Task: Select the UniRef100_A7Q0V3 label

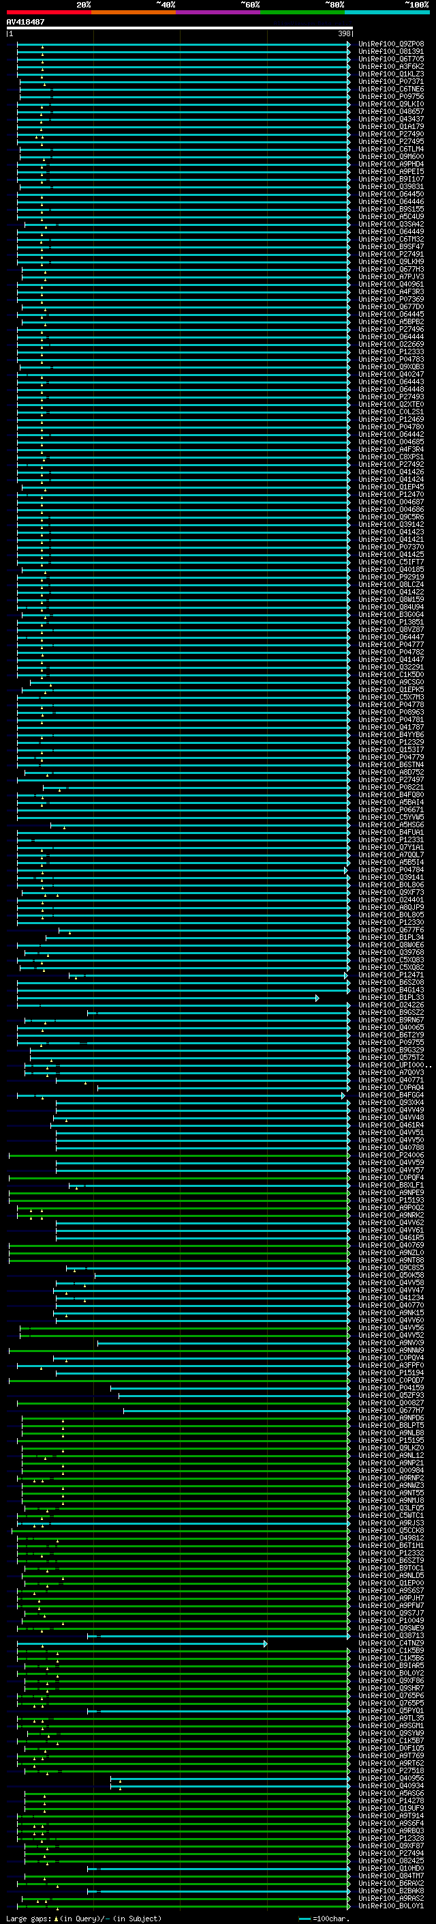Action: click(390, 1072)
